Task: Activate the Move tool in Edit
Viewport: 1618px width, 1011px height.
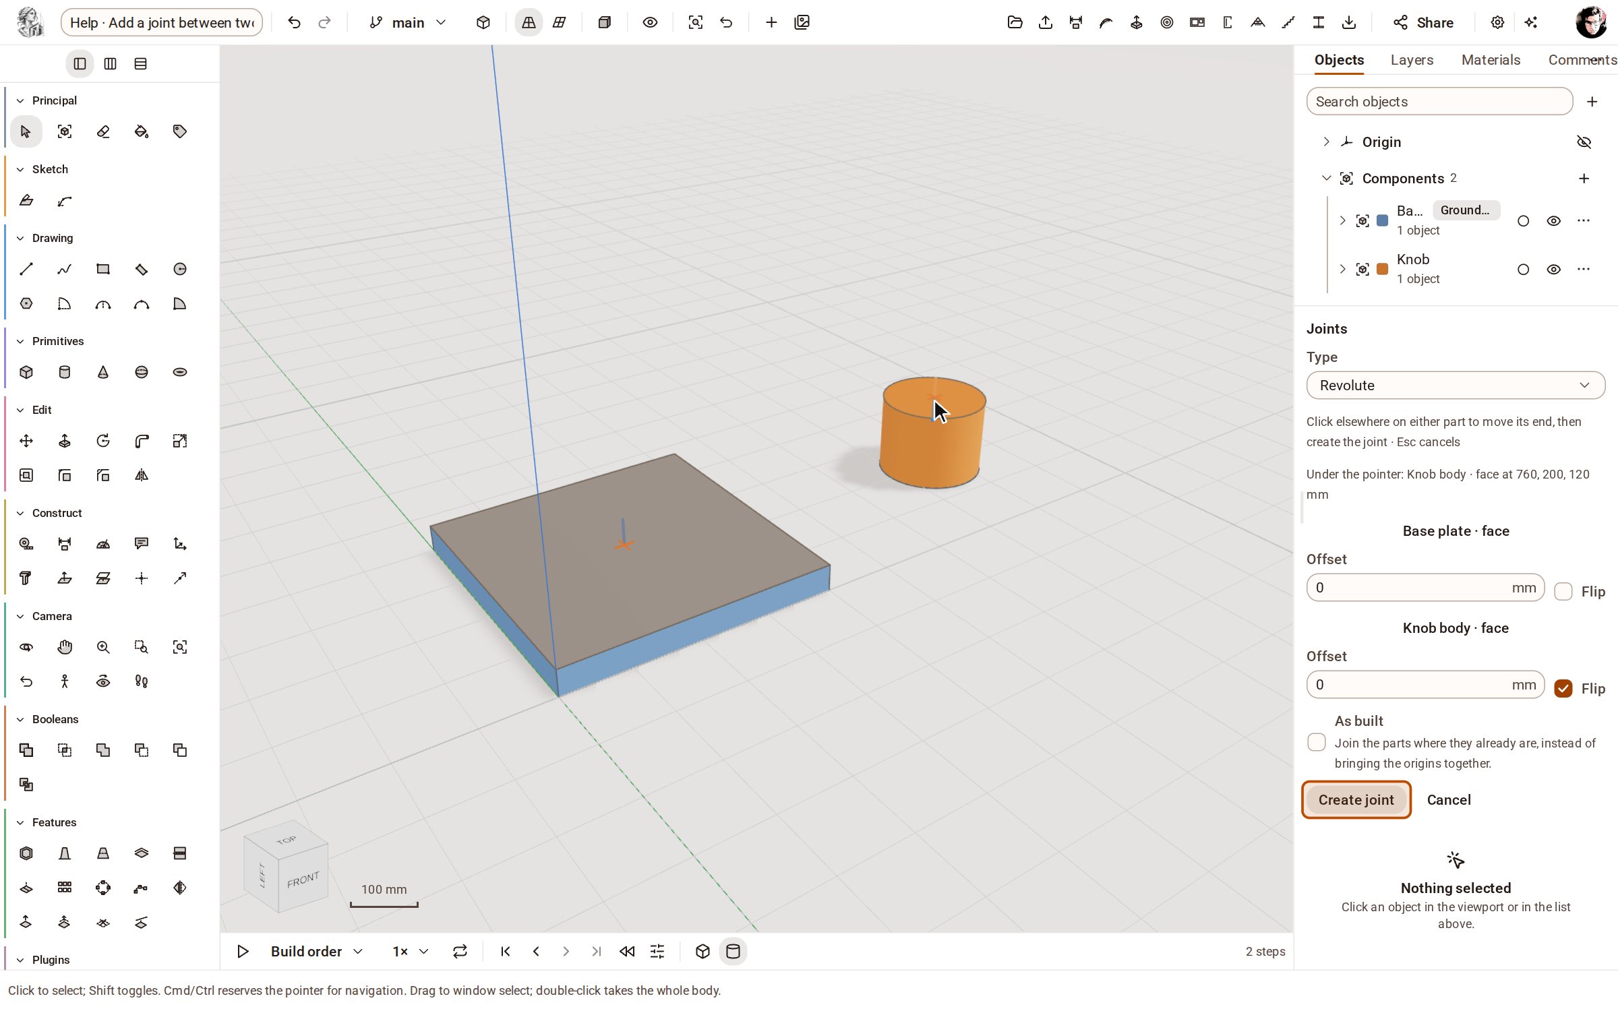Action: tap(26, 441)
